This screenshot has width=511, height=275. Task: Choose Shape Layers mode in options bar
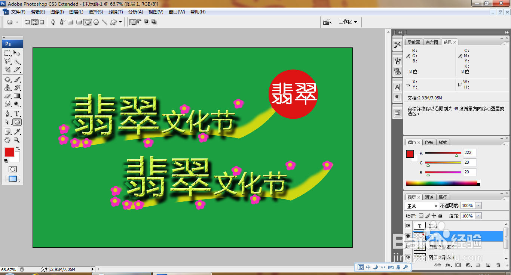pyautogui.click(x=28, y=22)
